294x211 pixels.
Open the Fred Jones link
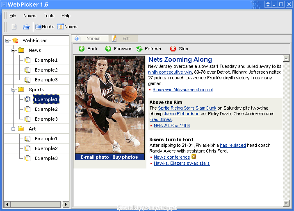pyautogui.click(x=160, y=119)
